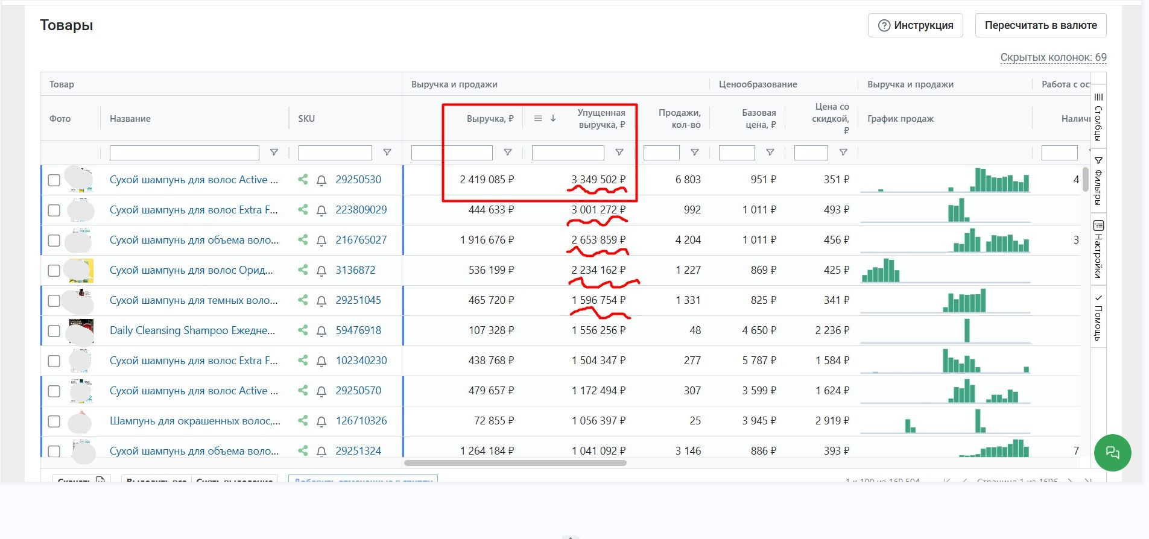Open the green chat support bubble

click(x=1112, y=453)
